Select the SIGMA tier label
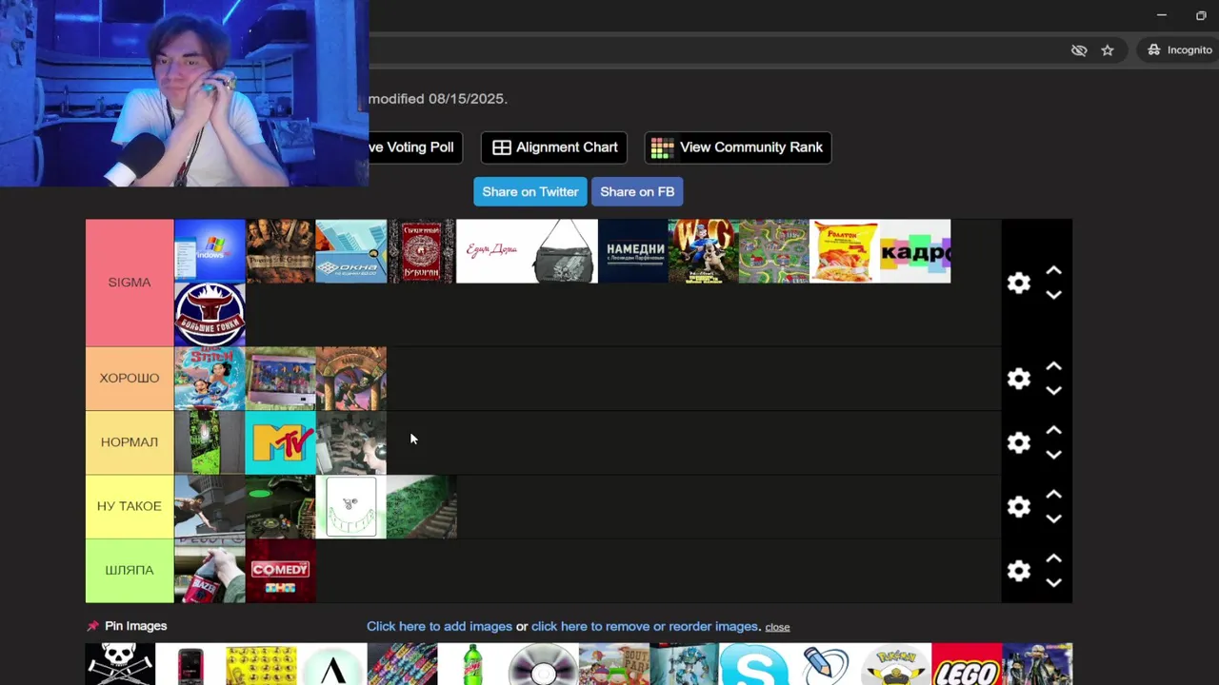This screenshot has width=1219, height=685. coord(130,283)
